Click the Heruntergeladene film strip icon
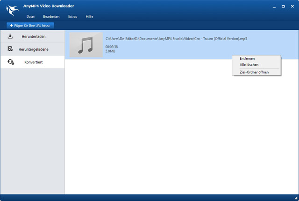This screenshot has height=201, width=299. pyautogui.click(x=10, y=49)
